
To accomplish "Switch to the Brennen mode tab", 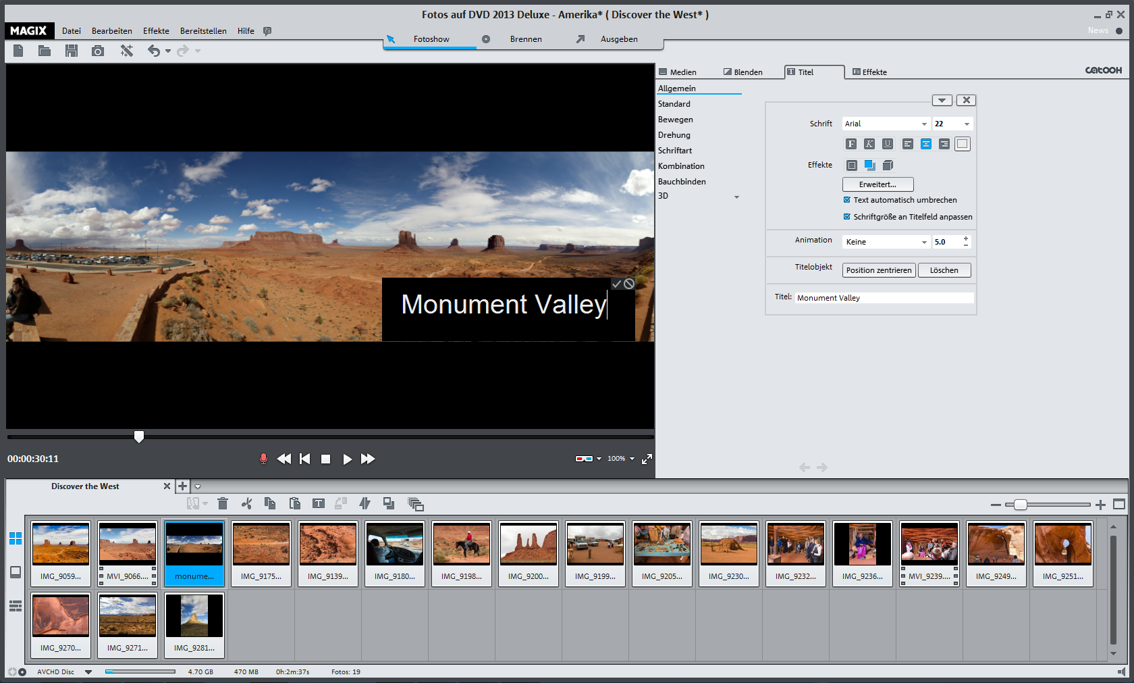I will (526, 39).
